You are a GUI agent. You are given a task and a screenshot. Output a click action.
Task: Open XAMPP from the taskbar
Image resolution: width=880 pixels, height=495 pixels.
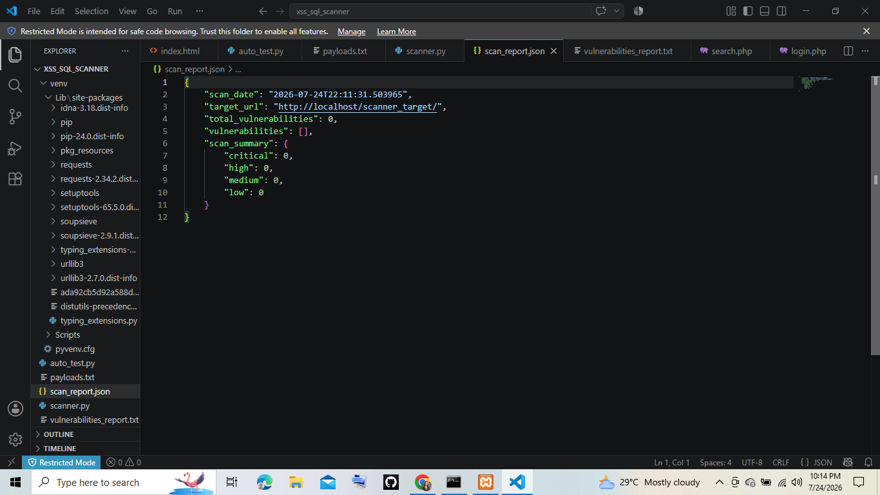[x=486, y=482]
